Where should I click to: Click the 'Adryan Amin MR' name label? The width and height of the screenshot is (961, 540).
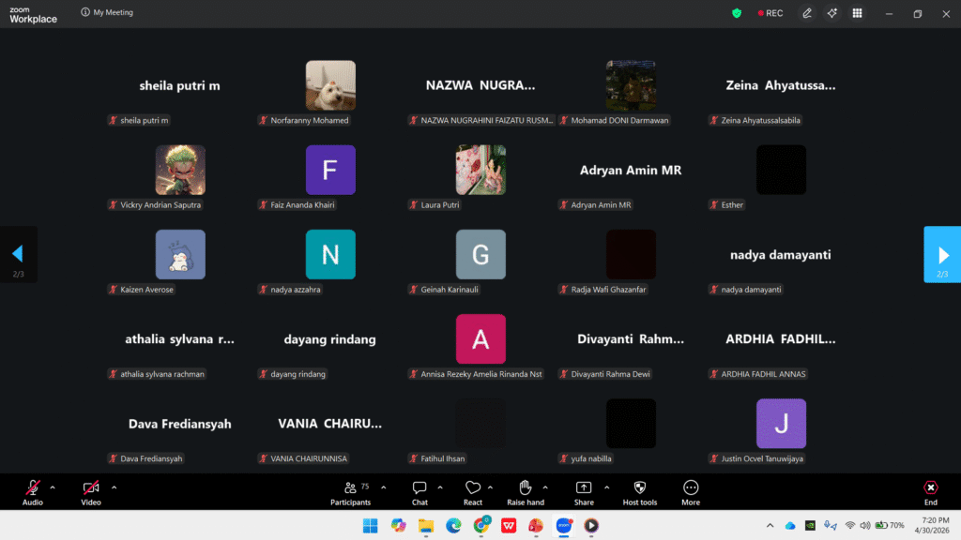(601, 204)
